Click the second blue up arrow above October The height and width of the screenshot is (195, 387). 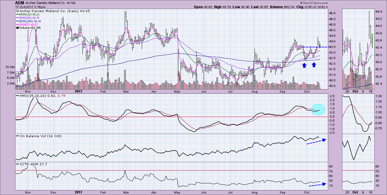314,64
